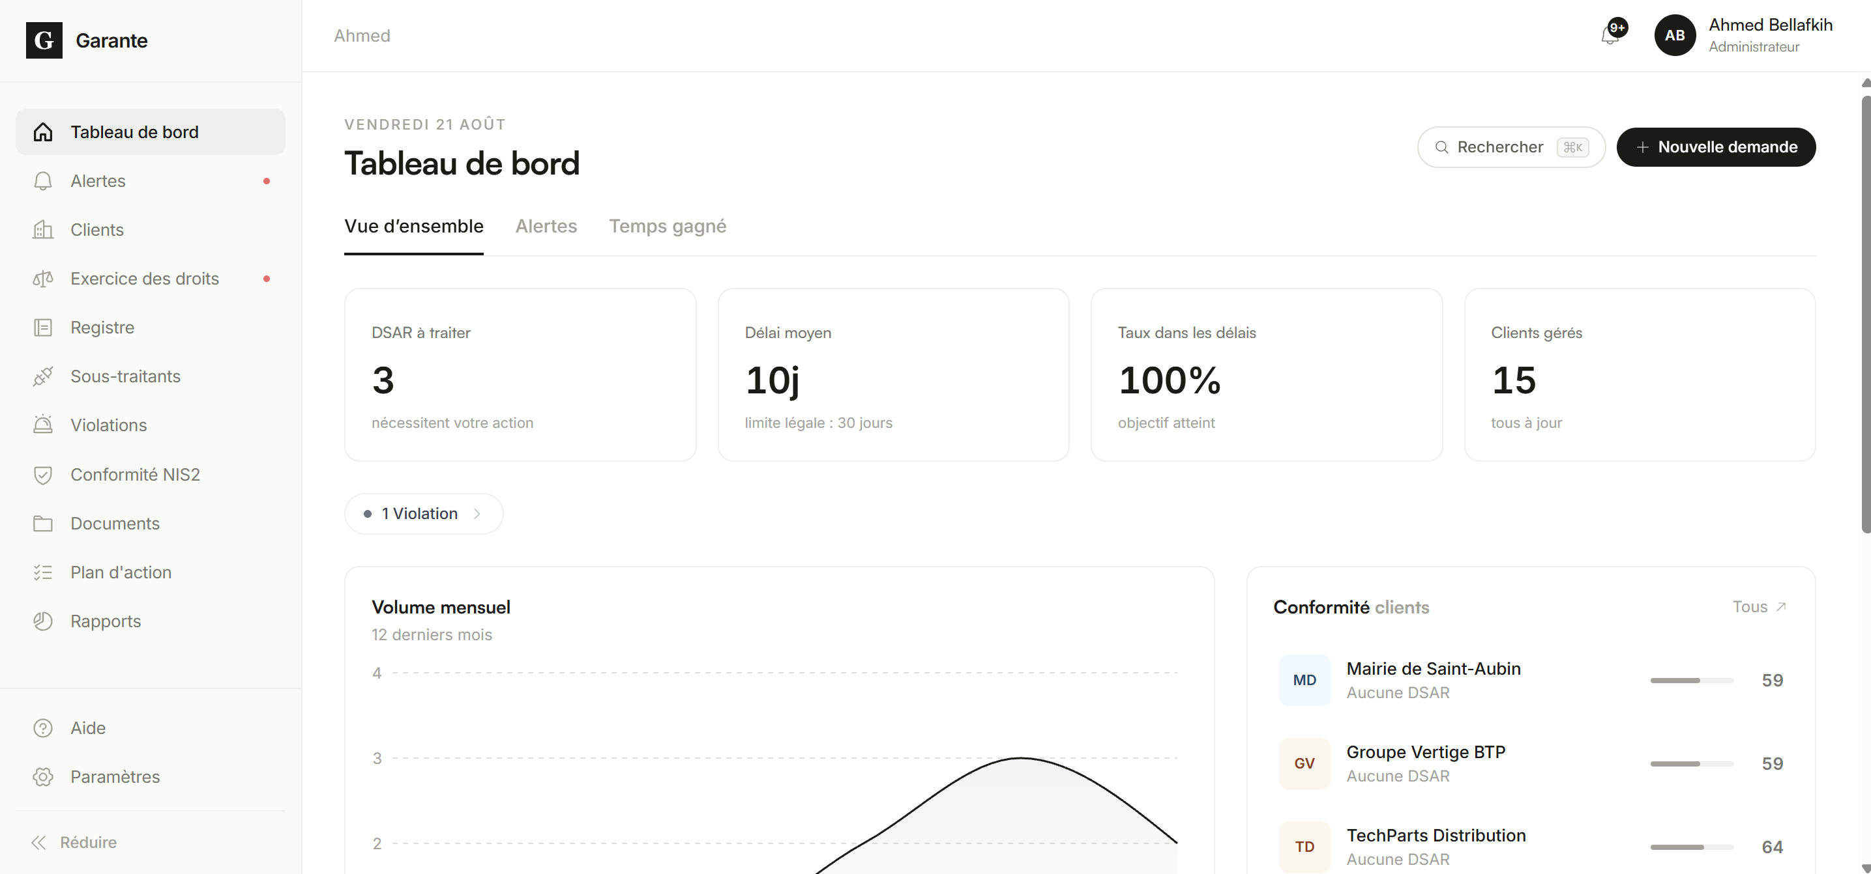Click the AB user avatar
Screen dimensions: 1871x874
pyautogui.click(x=1674, y=36)
